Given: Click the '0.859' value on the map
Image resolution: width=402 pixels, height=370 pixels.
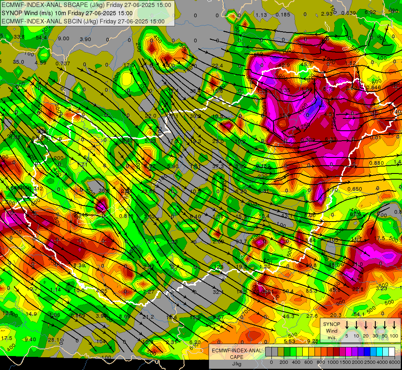Looking at the screenshot, I should [x=78, y=316].
